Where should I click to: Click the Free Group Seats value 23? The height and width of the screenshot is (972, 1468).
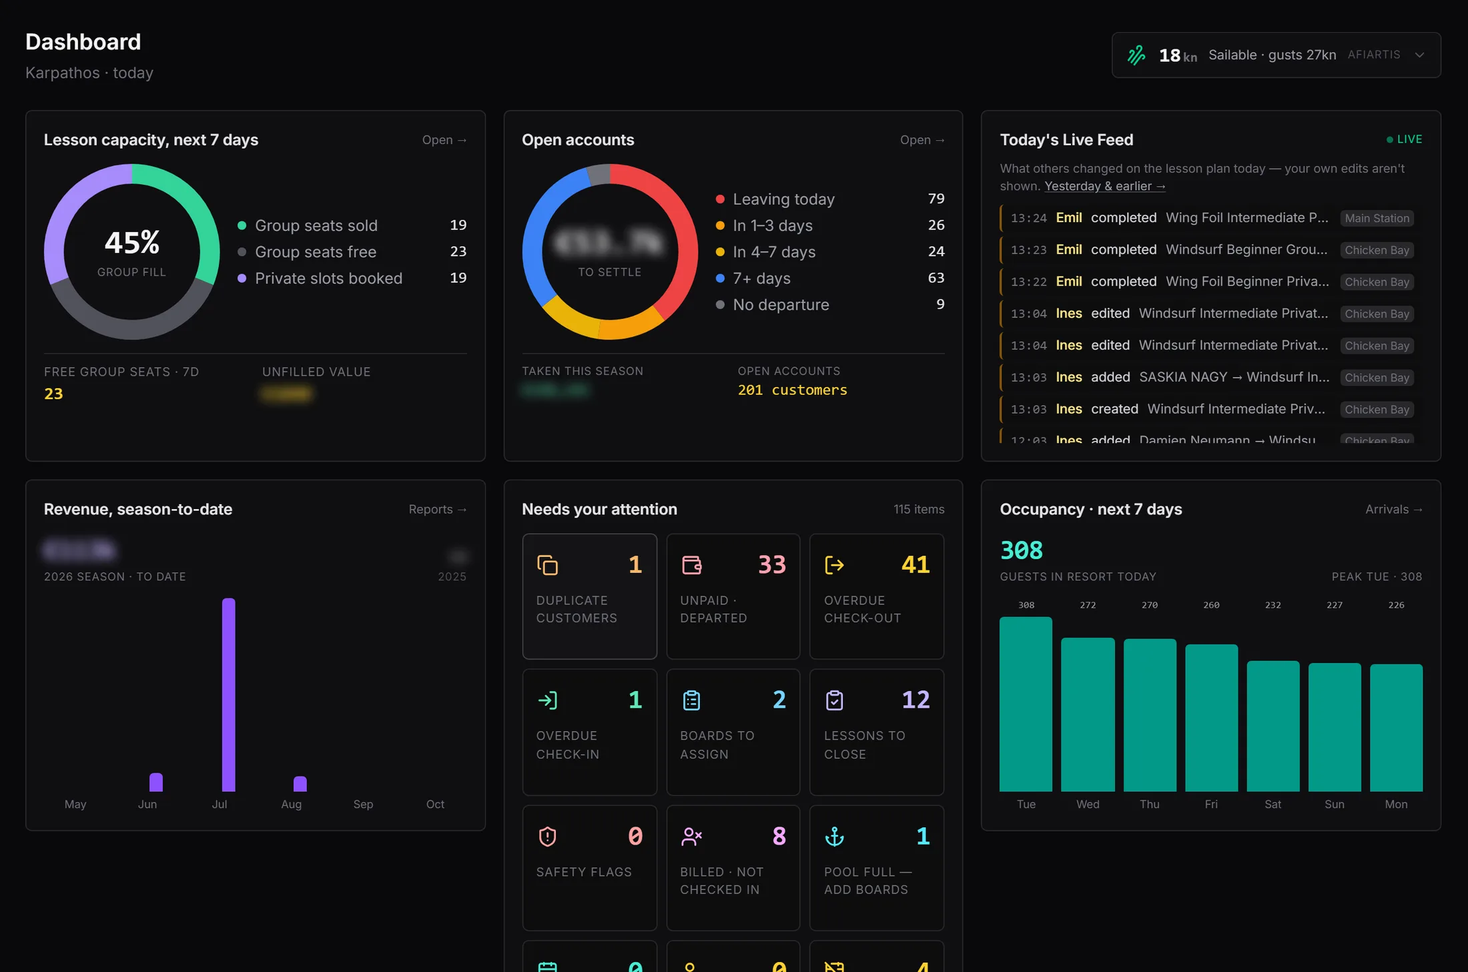(53, 394)
